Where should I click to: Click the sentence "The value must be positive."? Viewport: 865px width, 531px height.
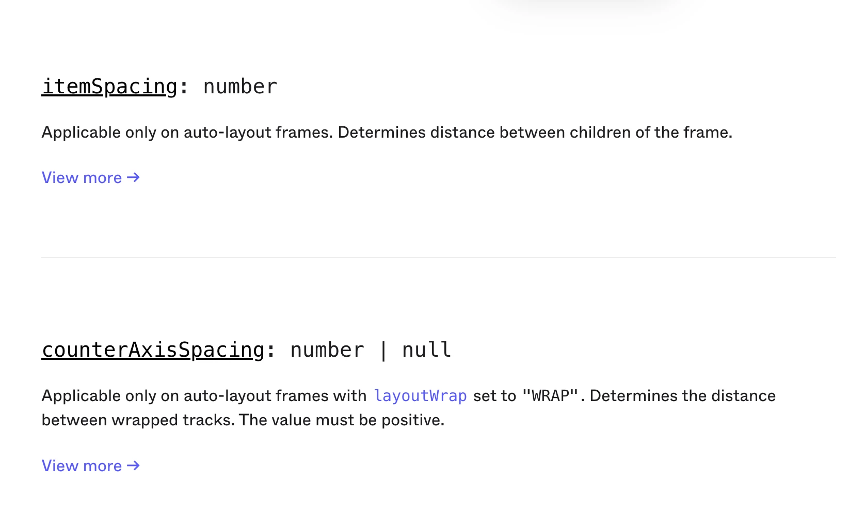coord(341,420)
